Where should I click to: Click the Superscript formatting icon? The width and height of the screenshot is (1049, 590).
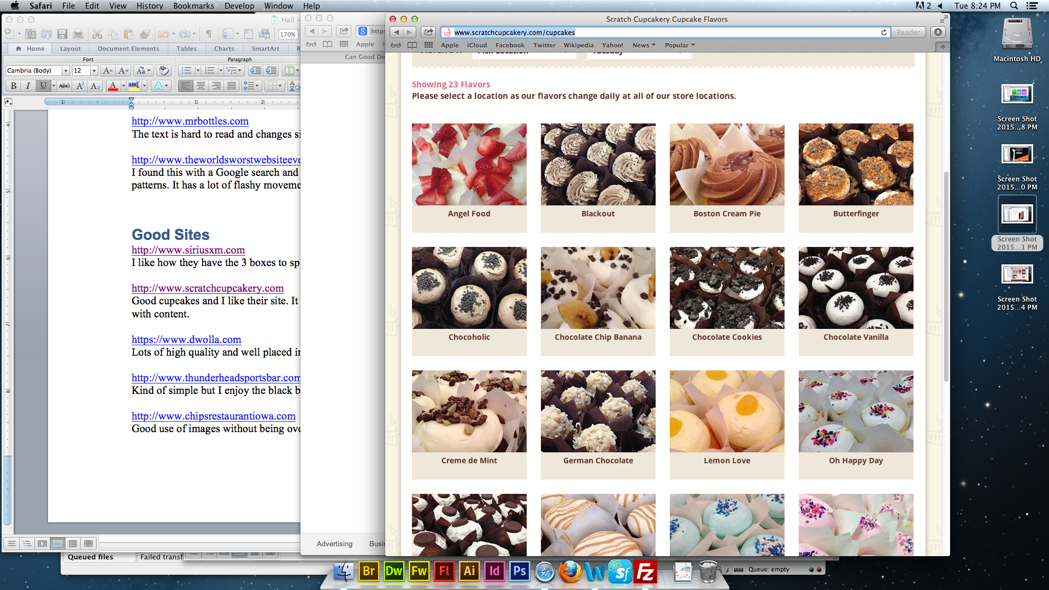80,86
